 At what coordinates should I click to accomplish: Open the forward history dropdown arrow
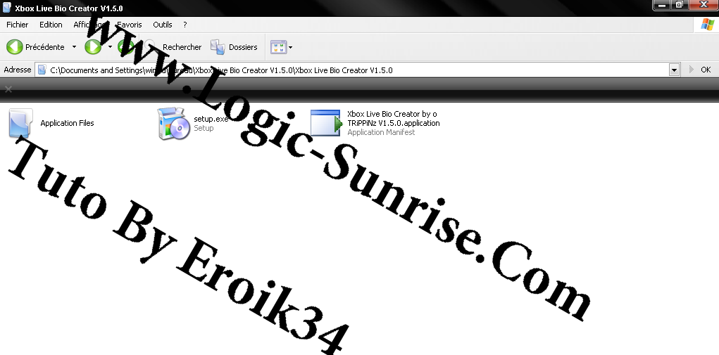pos(110,46)
